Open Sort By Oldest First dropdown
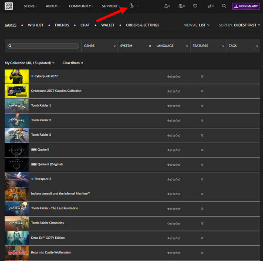 point(239,25)
